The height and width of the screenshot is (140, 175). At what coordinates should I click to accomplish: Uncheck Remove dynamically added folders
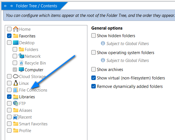(x=94, y=86)
